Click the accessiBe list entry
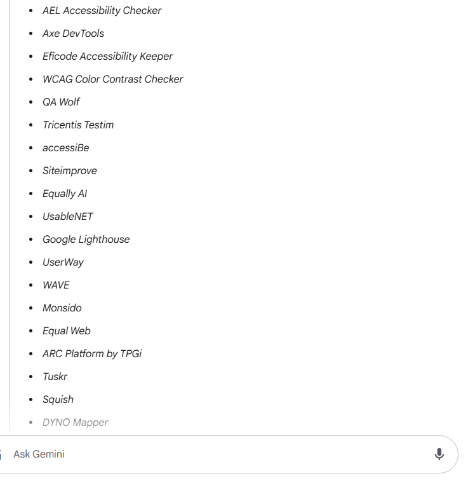 [x=66, y=148]
